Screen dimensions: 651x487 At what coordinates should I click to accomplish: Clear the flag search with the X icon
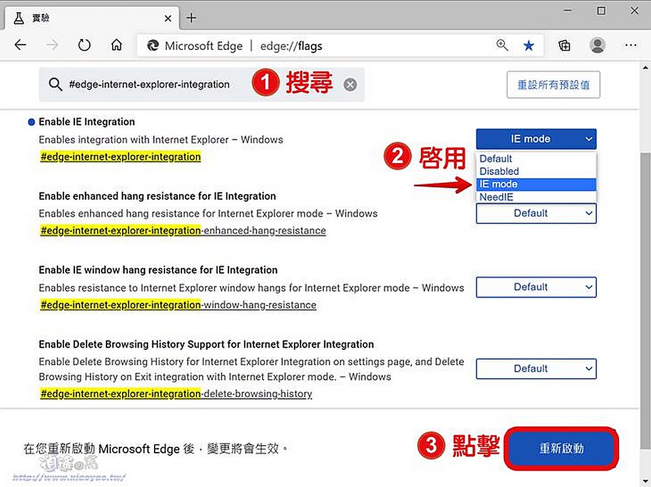tap(350, 84)
